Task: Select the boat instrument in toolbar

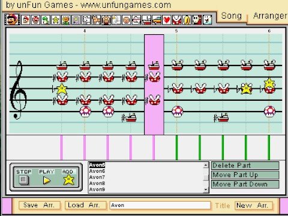Action: 146,20
